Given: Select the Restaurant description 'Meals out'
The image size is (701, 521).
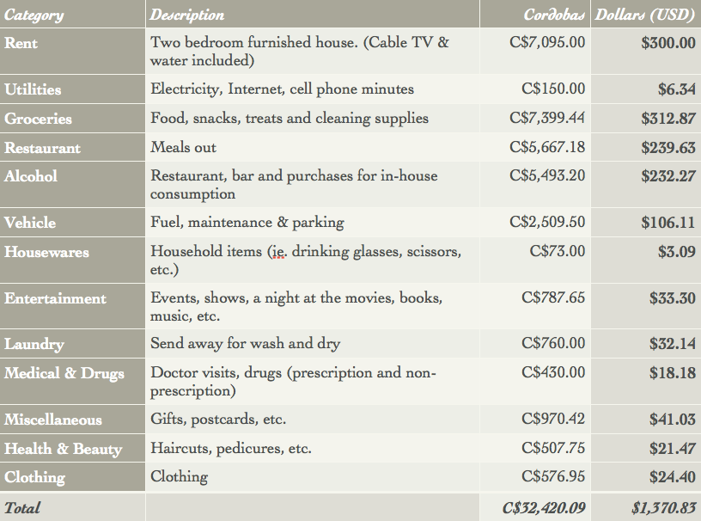Looking at the screenshot, I should tap(184, 148).
